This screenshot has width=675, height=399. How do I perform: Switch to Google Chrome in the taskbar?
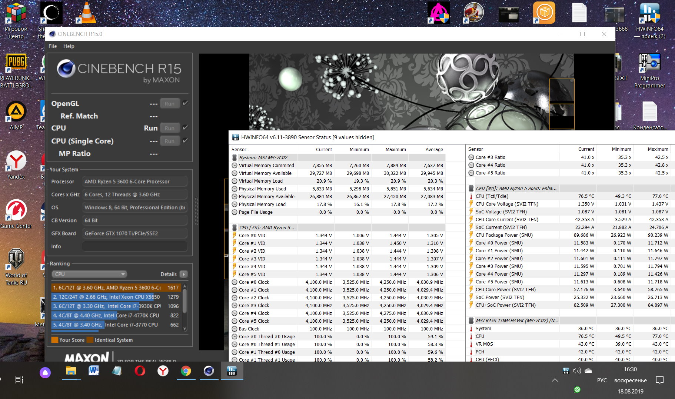186,371
